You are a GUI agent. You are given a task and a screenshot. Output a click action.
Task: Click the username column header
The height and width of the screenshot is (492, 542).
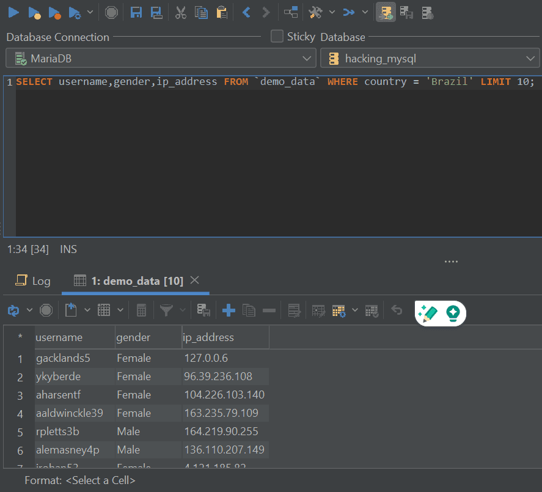pos(75,337)
